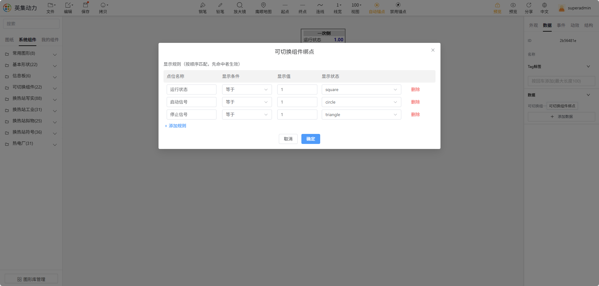This screenshot has width=599, height=286.
Task: Choose the 终点 line end style
Action: click(x=303, y=8)
